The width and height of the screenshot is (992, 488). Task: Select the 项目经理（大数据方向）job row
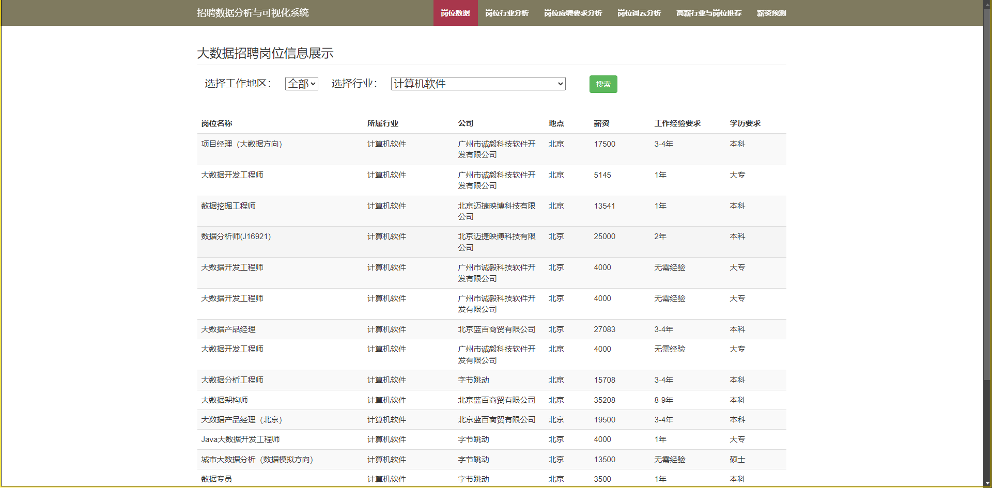click(x=241, y=144)
